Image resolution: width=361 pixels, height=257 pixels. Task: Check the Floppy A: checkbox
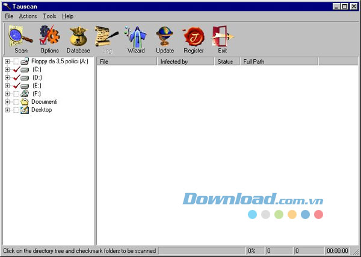[x=16, y=62]
